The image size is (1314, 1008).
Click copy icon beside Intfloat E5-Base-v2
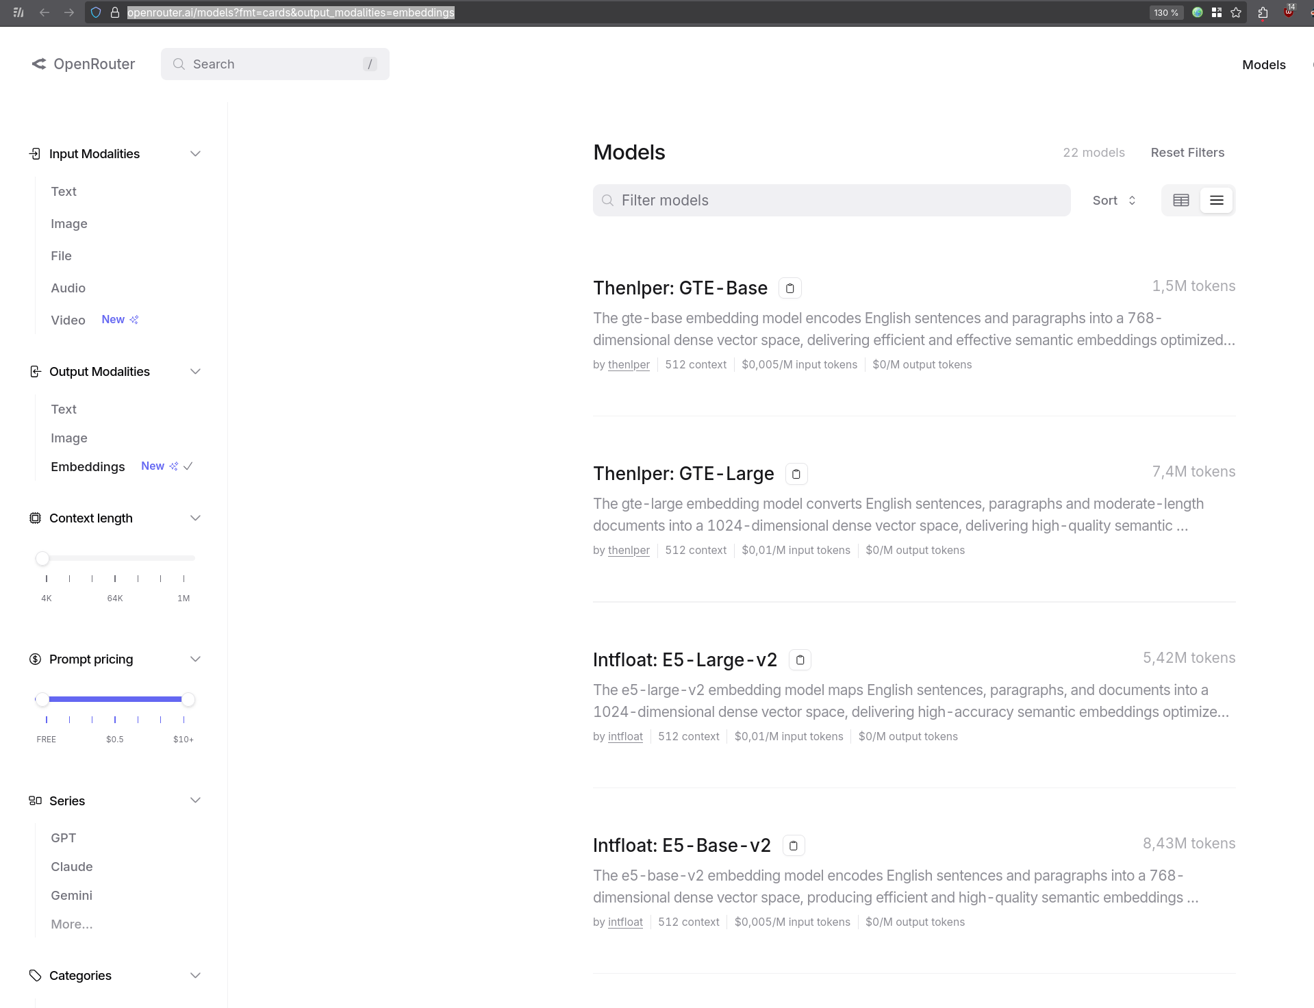pos(793,846)
